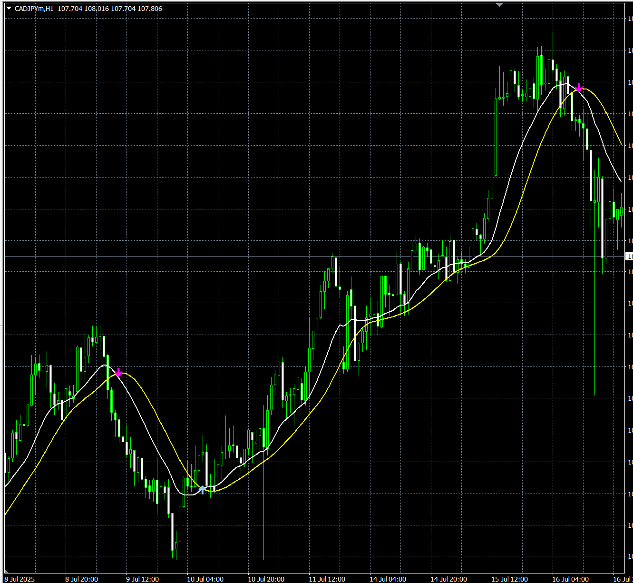Open the dropdown triangle beside CADJPYm,H1
The height and width of the screenshot is (583, 633).
tap(9, 9)
